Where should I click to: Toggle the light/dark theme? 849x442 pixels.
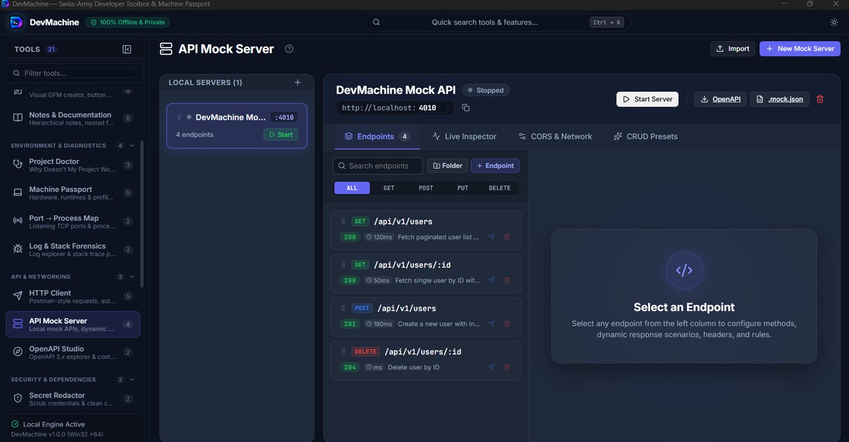click(834, 22)
